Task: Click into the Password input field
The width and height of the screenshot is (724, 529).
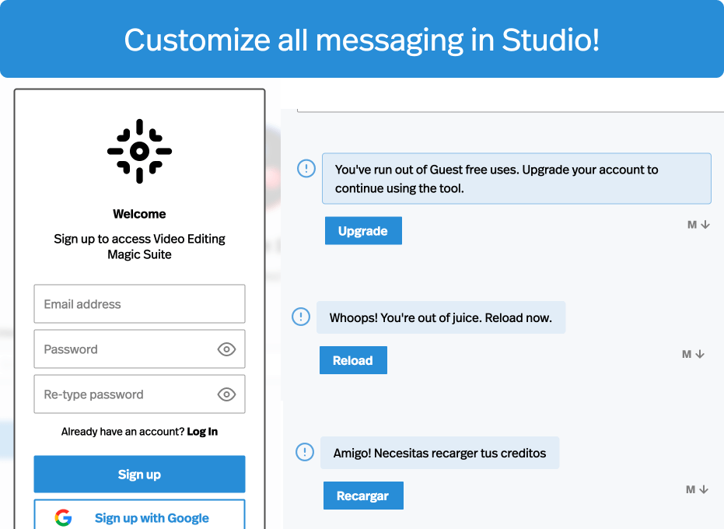Action: 124,349
